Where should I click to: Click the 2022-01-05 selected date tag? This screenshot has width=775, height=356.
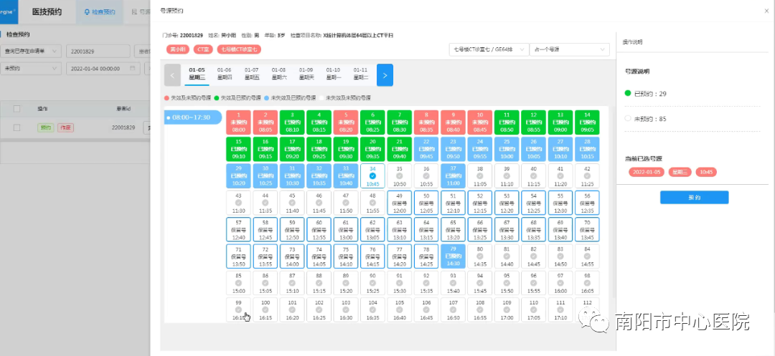pos(647,172)
